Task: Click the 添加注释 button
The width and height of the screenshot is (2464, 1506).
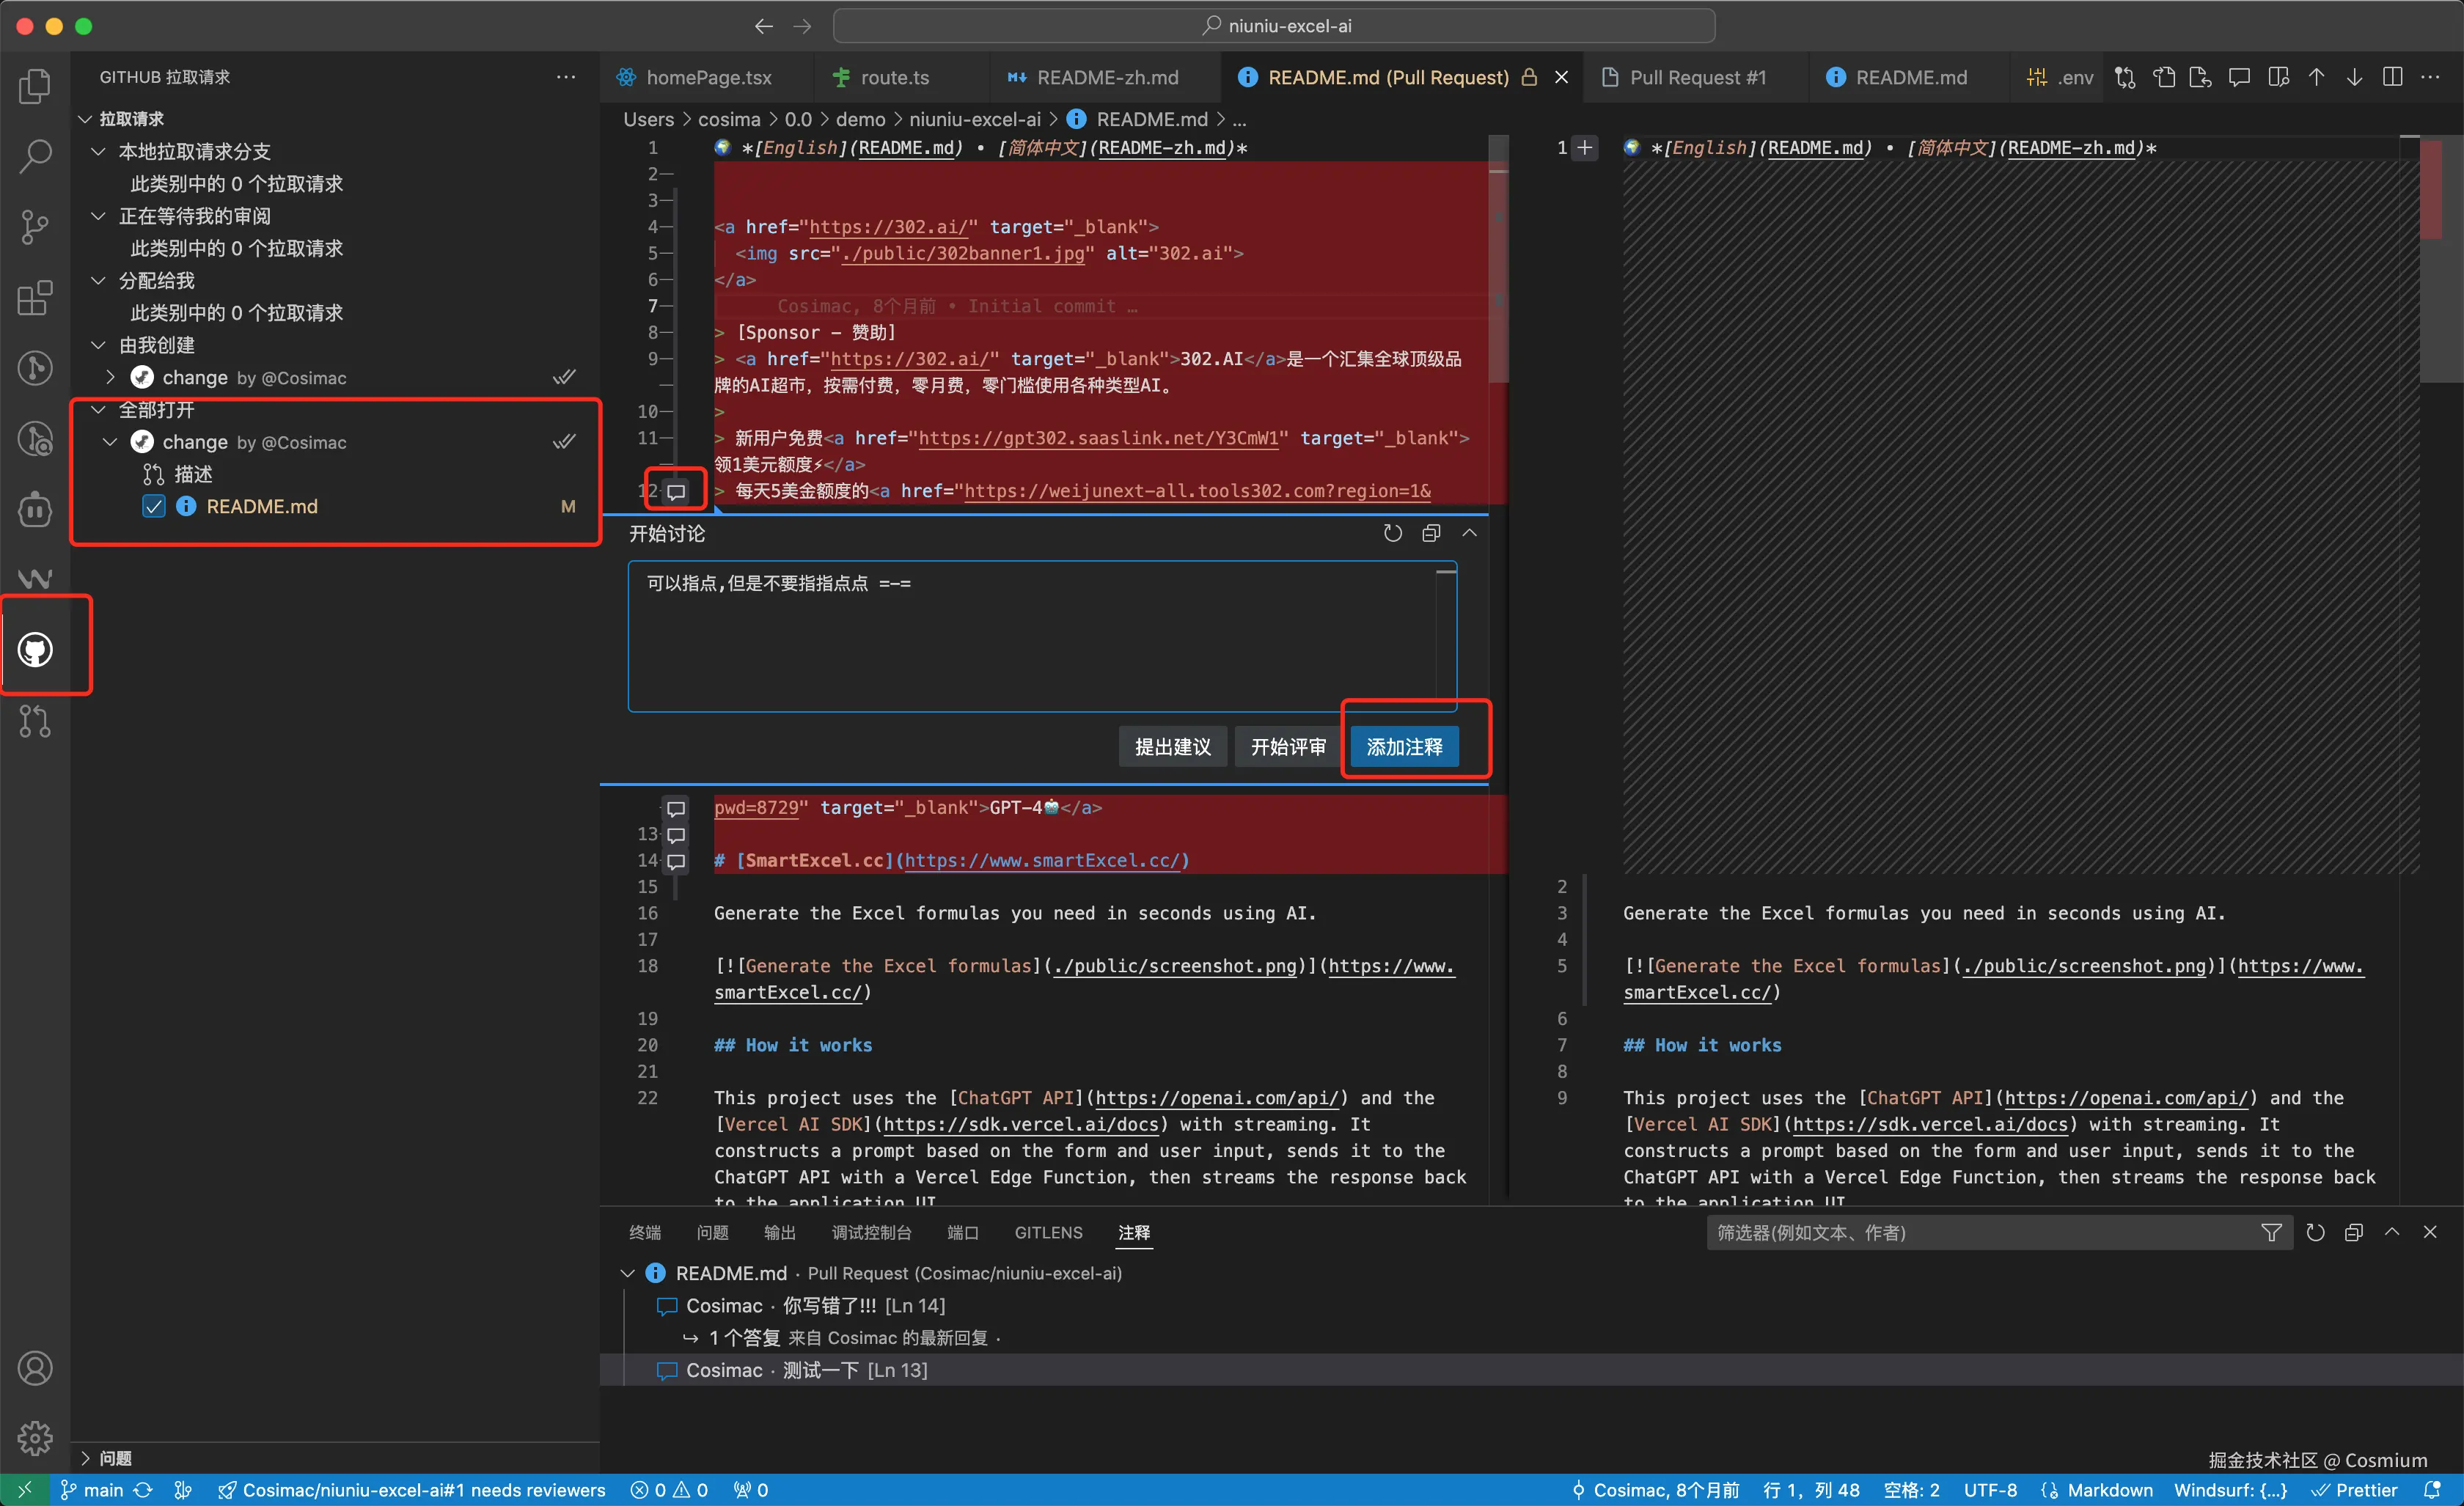Action: click(x=1404, y=747)
